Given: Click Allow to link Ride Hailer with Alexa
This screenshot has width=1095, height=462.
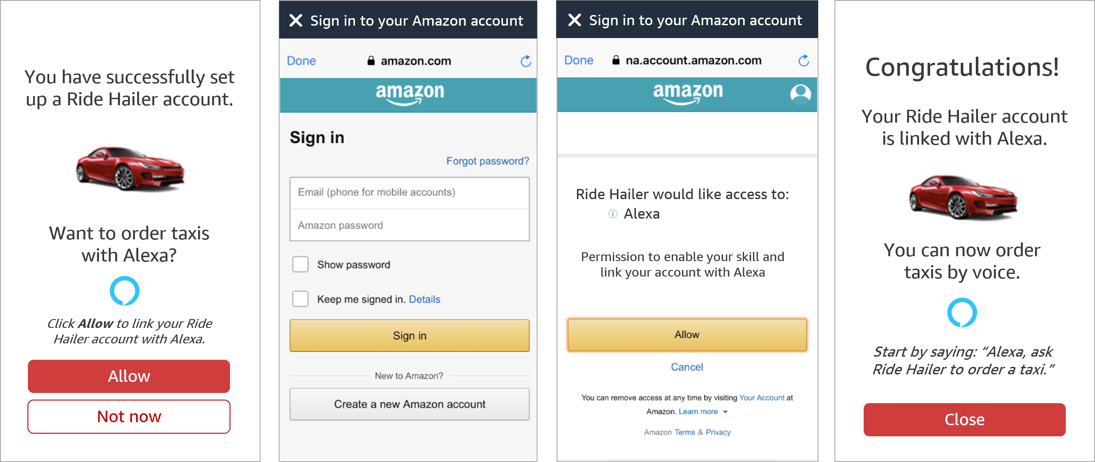Looking at the screenshot, I should [686, 335].
